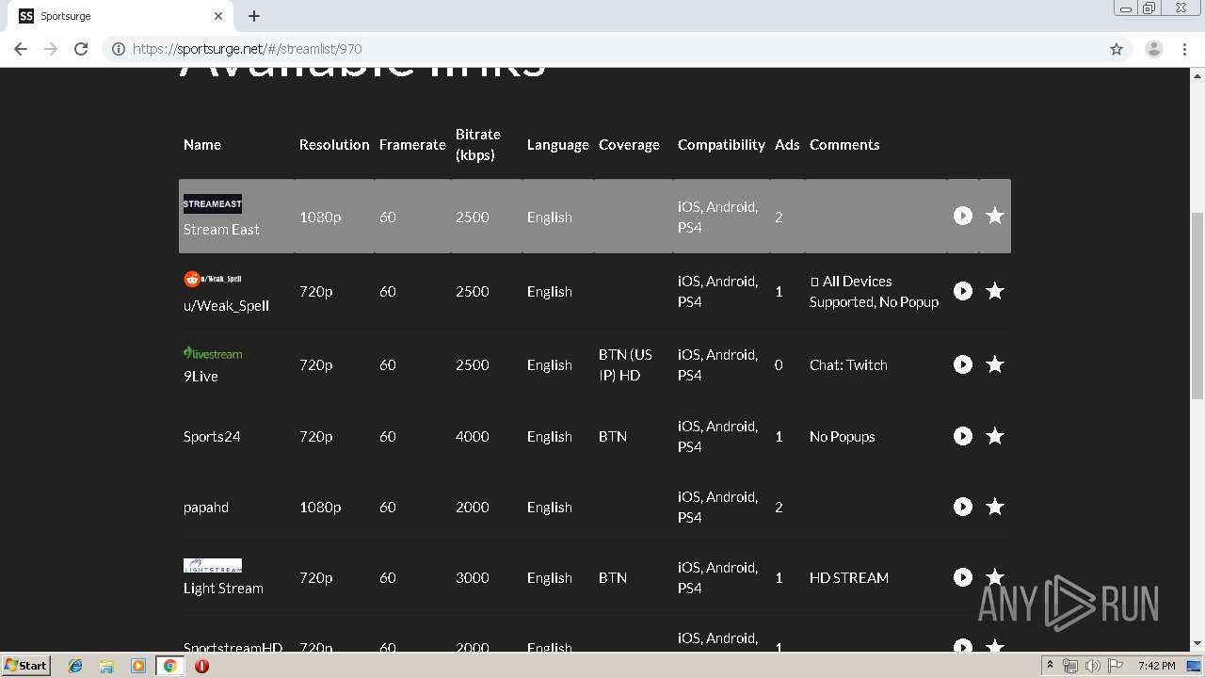Open the media player taskbar icon
Screen dimensions: 1205x678
tap(138, 666)
